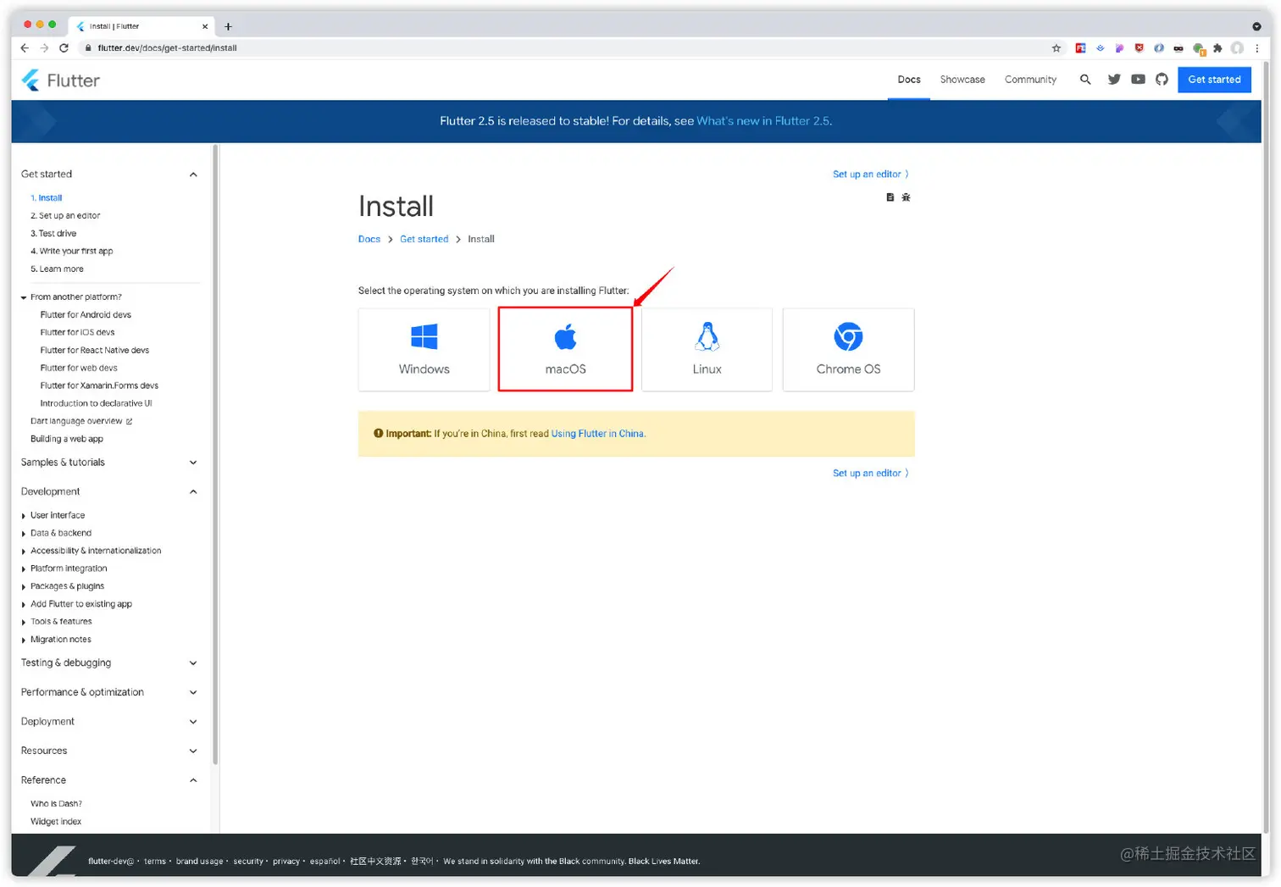Choose the Chrome OS tile

click(x=848, y=350)
